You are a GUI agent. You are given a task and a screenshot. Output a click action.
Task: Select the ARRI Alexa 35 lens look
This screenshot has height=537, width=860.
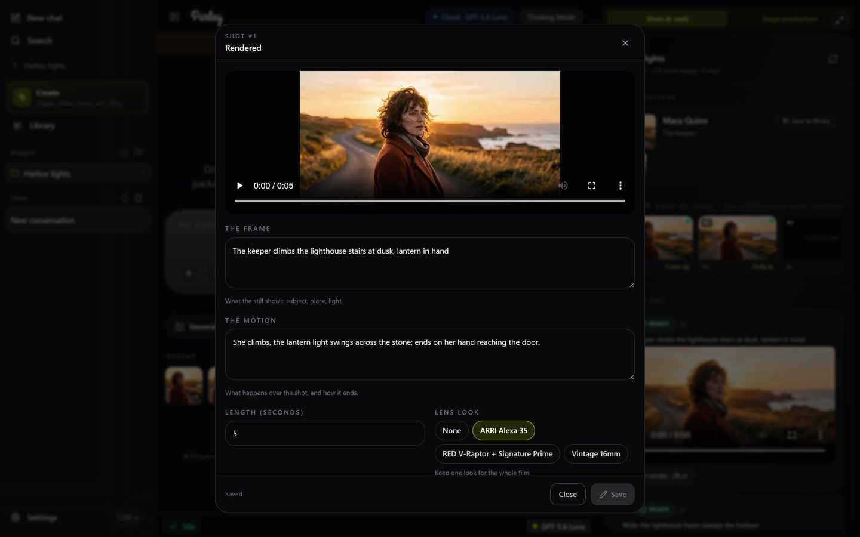click(x=503, y=430)
